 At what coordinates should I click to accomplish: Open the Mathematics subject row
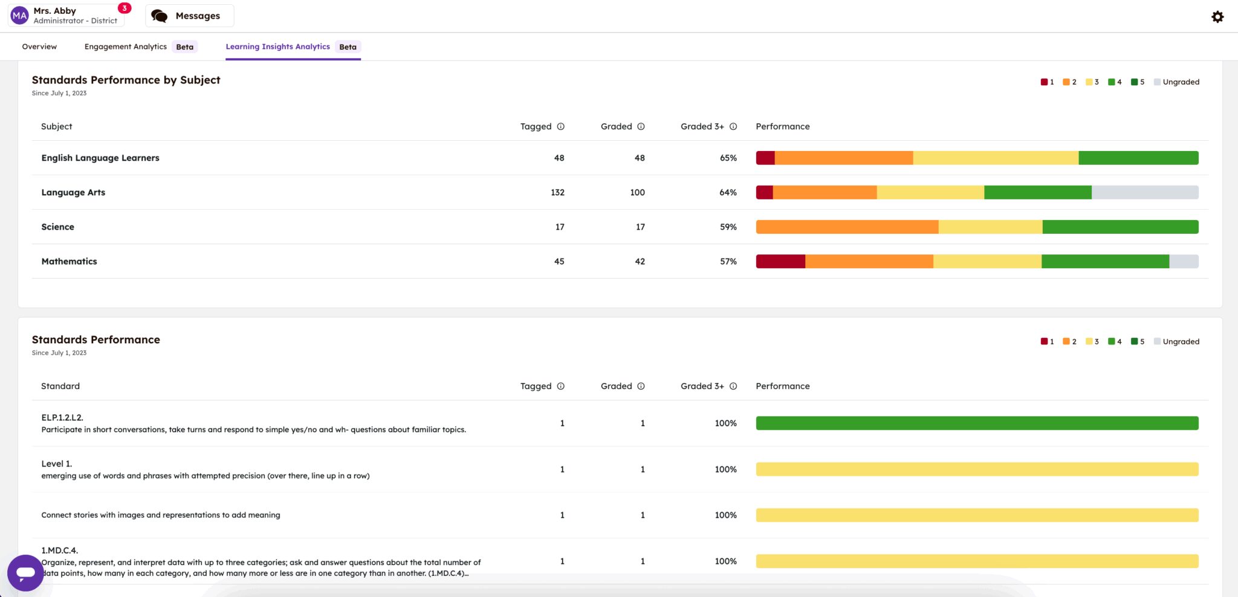(x=69, y=261)
